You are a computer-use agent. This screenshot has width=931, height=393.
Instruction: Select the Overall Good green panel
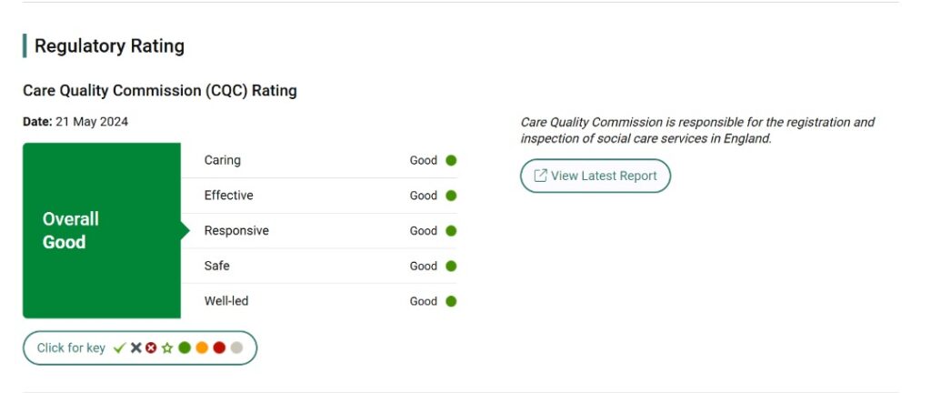(x=101, y=230)
